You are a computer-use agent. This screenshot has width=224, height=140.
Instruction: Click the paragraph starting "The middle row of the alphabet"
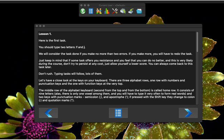pos(117,95)
